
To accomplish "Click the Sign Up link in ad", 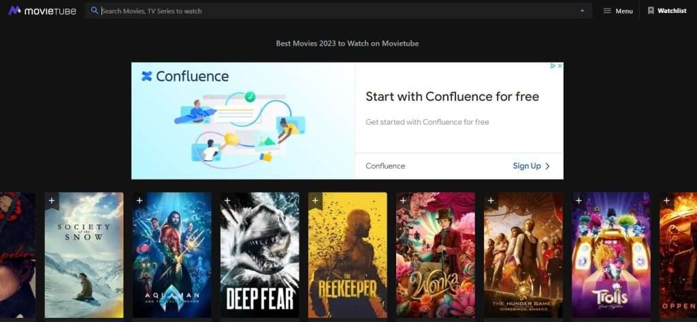I will [527, 166].
